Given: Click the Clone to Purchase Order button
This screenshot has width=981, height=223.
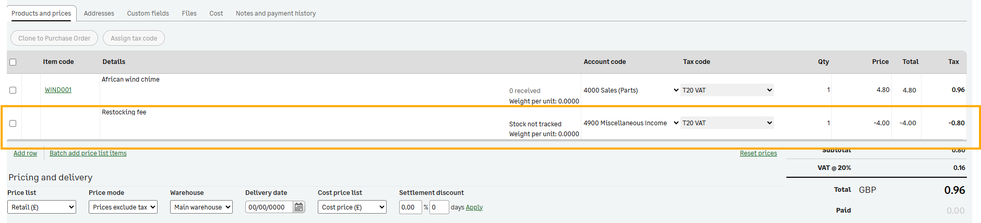Looking at the screenshot, I should [54, 38].
